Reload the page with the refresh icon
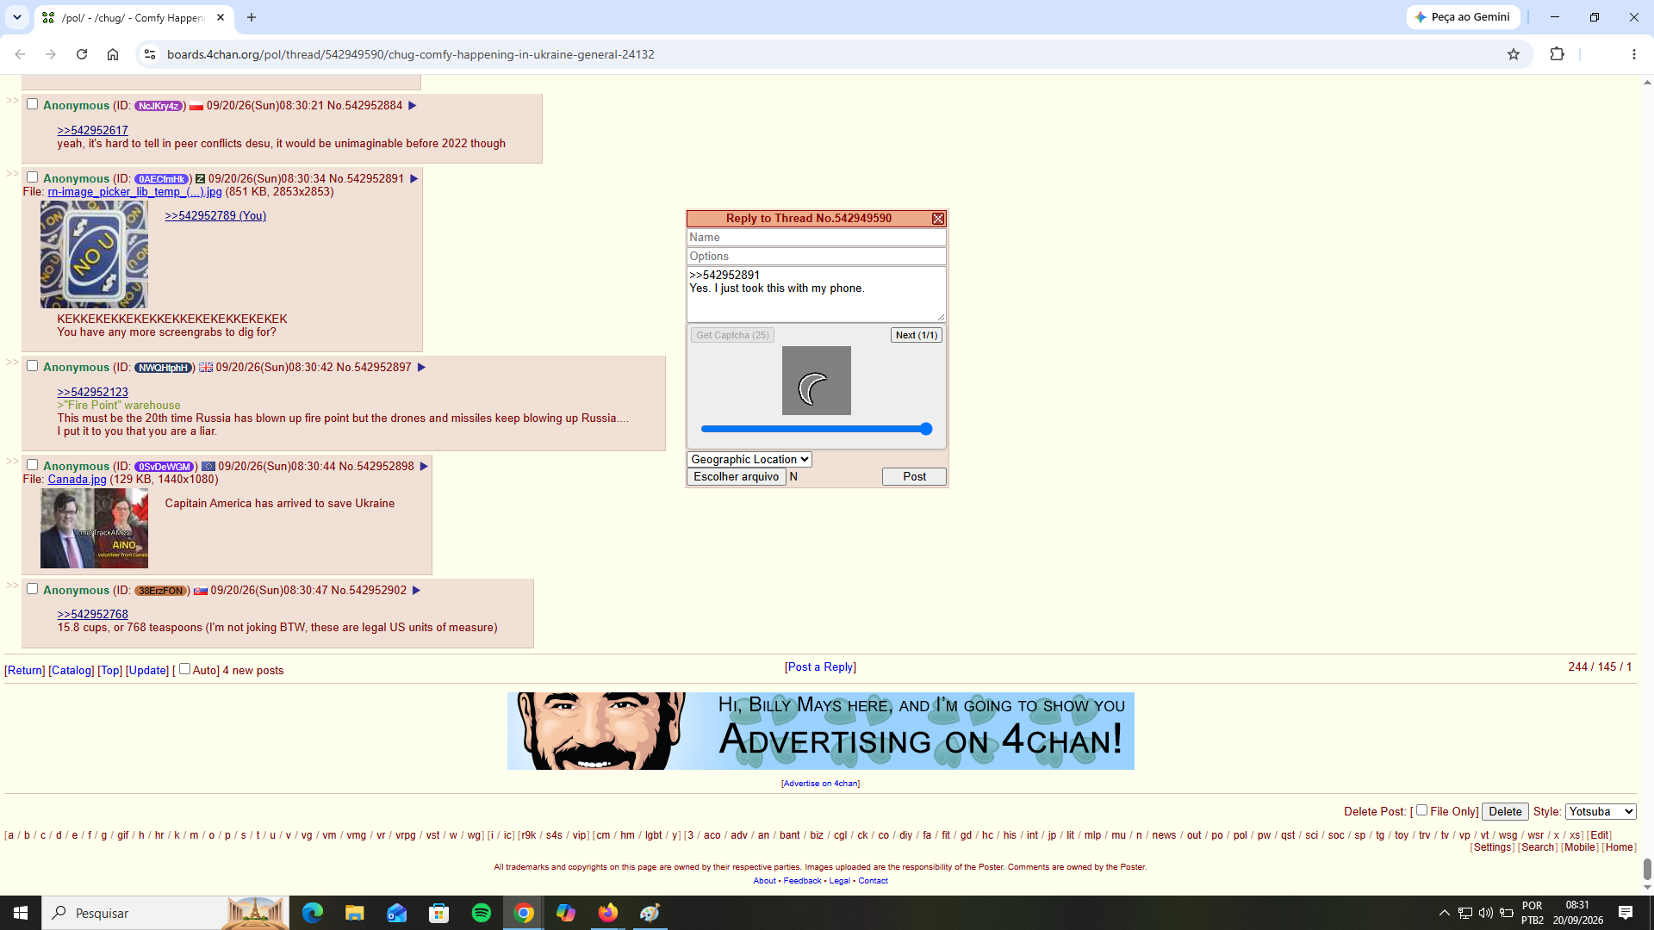Viewport: 1654px width, 930px height. click(x=82, y=54)
